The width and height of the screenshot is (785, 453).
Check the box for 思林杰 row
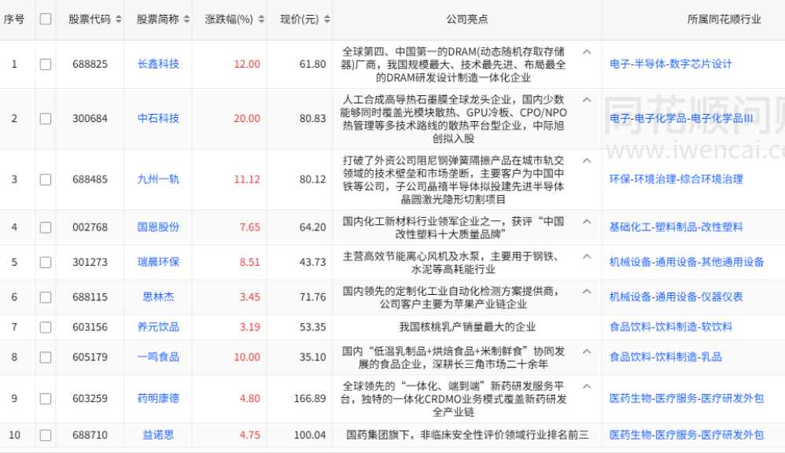46,297
